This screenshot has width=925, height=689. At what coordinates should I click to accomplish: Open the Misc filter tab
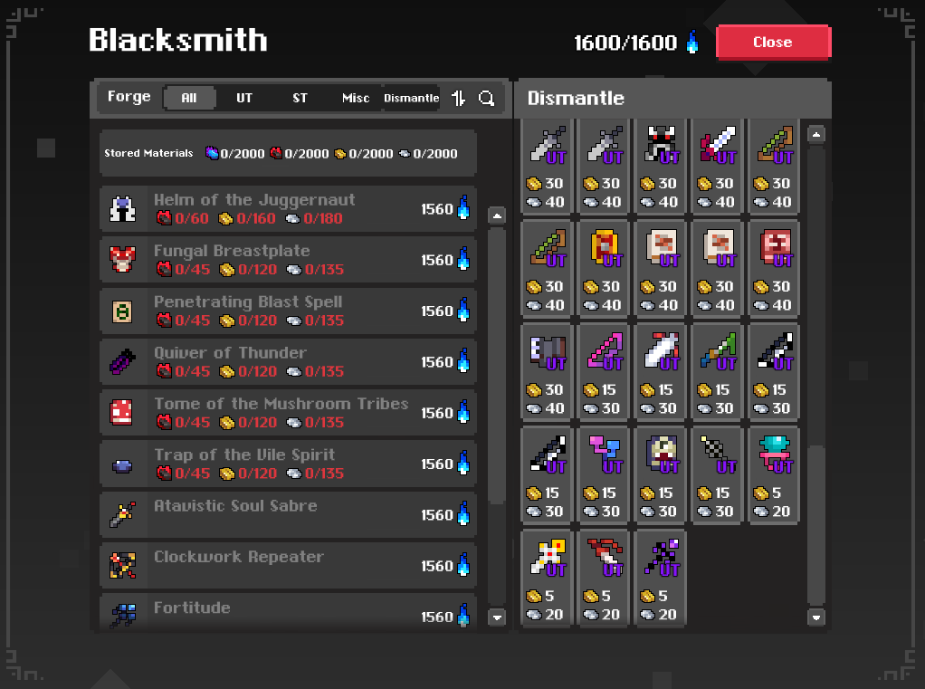(x=356, y=98)
